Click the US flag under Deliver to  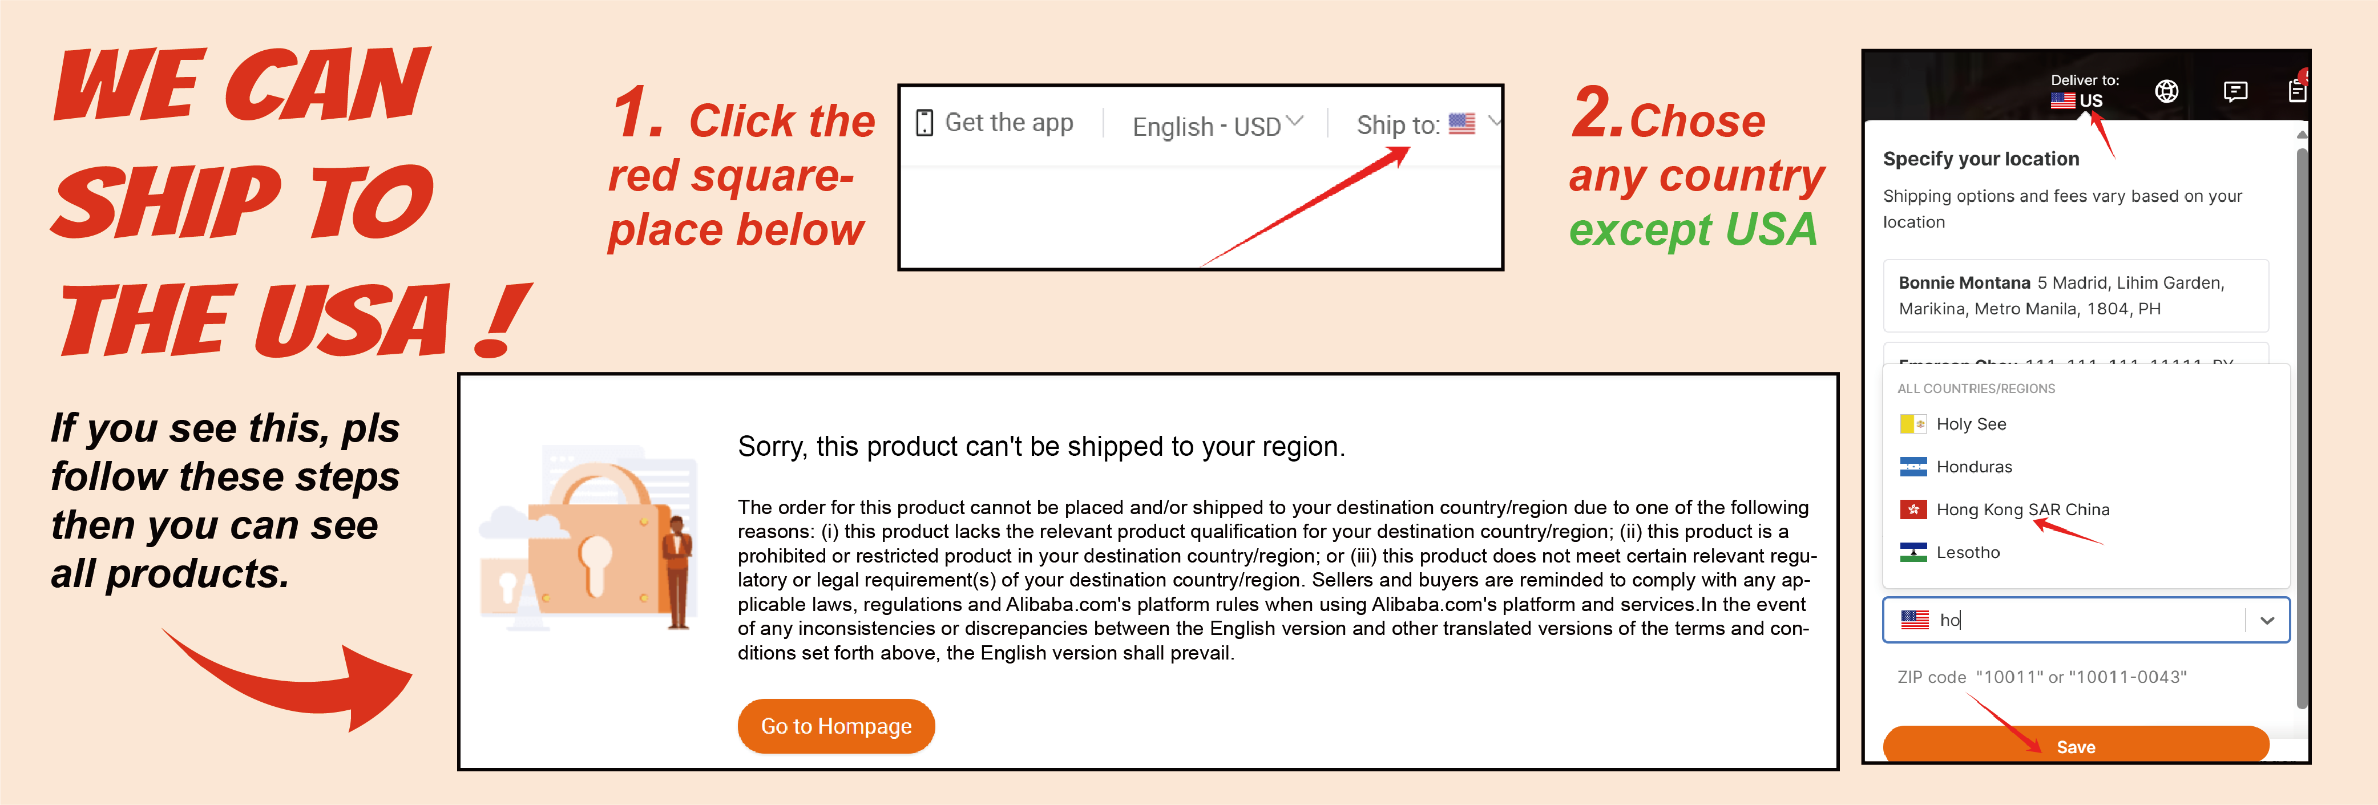coord(2062,100)
